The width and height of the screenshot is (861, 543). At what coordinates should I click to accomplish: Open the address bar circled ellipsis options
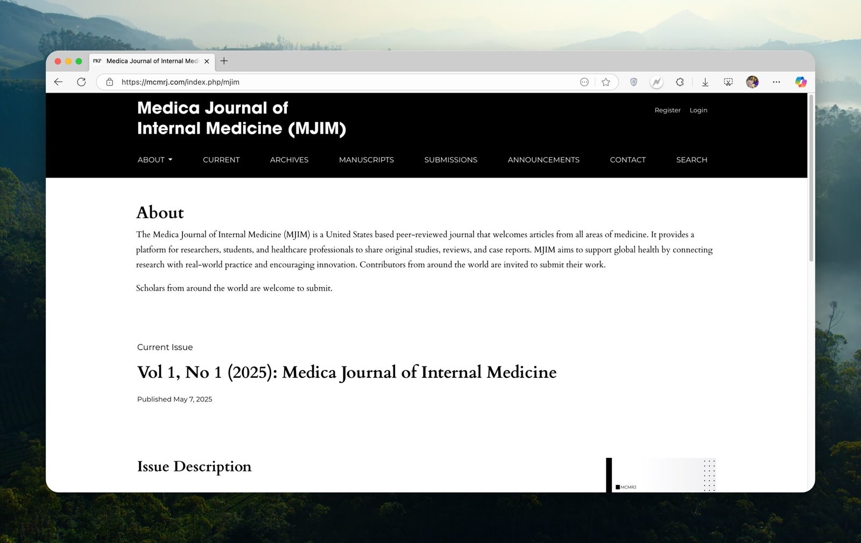coord(584,82)
